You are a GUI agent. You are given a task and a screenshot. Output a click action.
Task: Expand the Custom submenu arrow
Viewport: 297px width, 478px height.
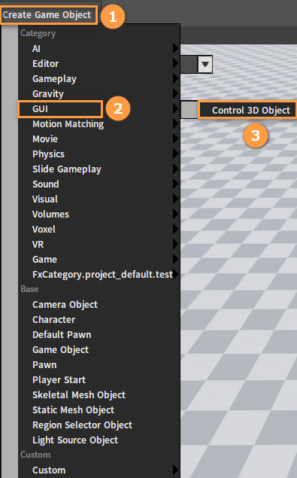click(x=175, y=470)
